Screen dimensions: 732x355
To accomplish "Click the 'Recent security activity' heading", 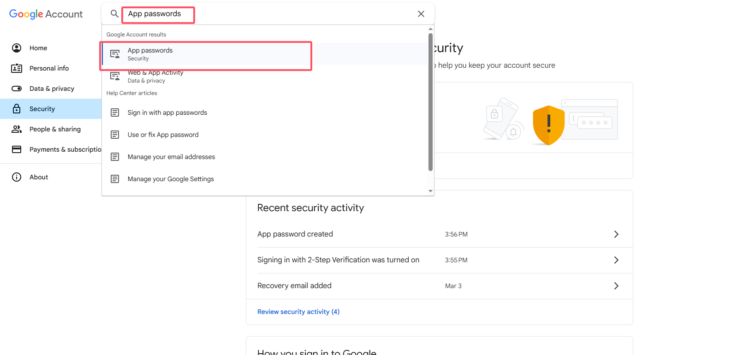I will (310, 208).
